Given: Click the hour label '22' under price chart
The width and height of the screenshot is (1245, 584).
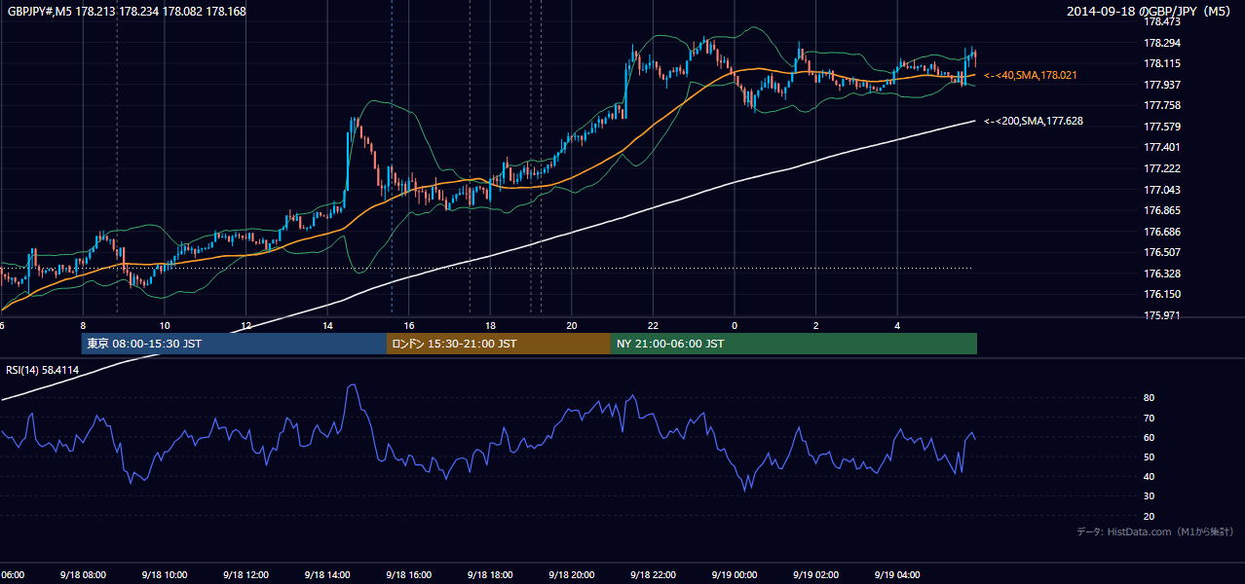Looking at the screenshot, I should click(653, 325).
